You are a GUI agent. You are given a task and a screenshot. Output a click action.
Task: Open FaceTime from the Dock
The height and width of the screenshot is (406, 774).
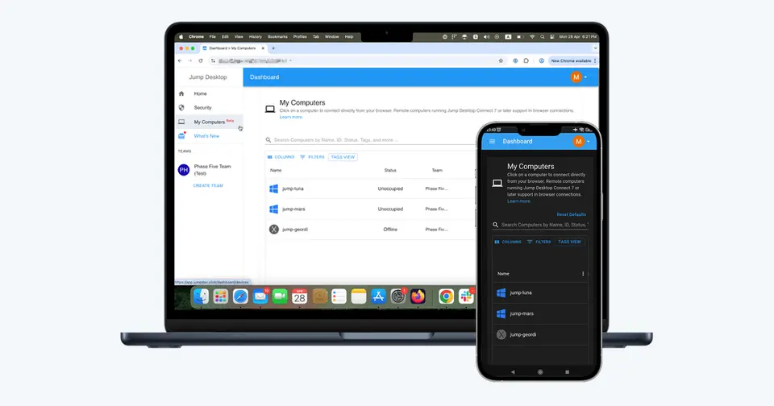280,296
